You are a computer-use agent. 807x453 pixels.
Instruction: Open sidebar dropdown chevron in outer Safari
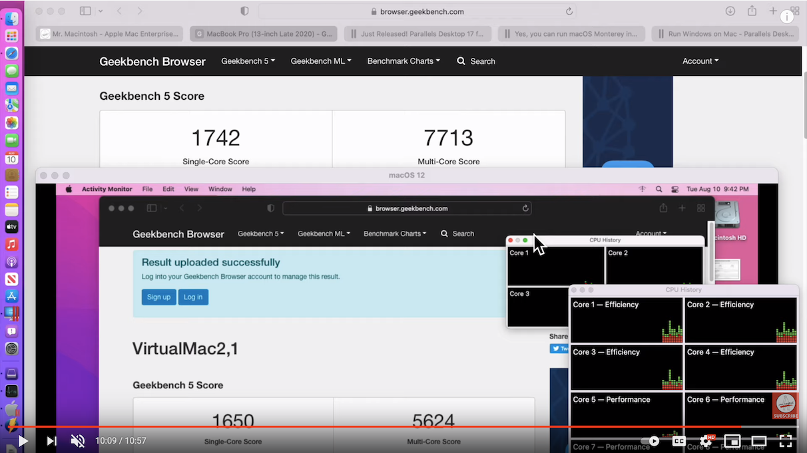(101, 11)
